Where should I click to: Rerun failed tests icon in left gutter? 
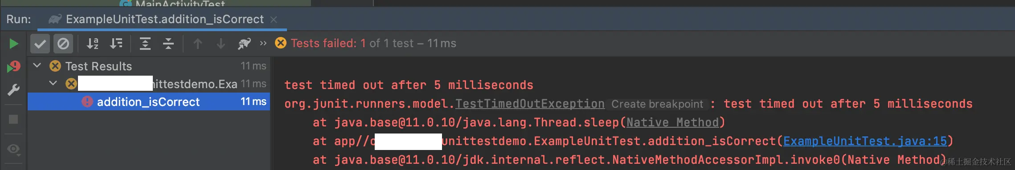pos(14,67)
